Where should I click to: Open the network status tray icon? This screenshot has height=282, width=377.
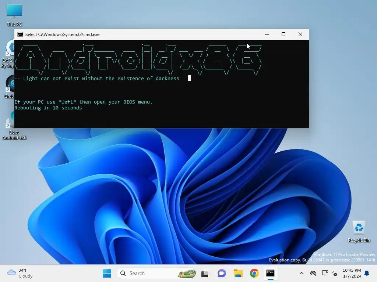pyautogui.click(x=325, y=273)
